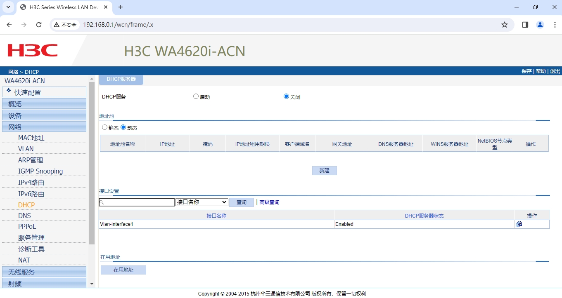
Task: Click the sidebar scroll-down arrow
Action: [92, 284]
